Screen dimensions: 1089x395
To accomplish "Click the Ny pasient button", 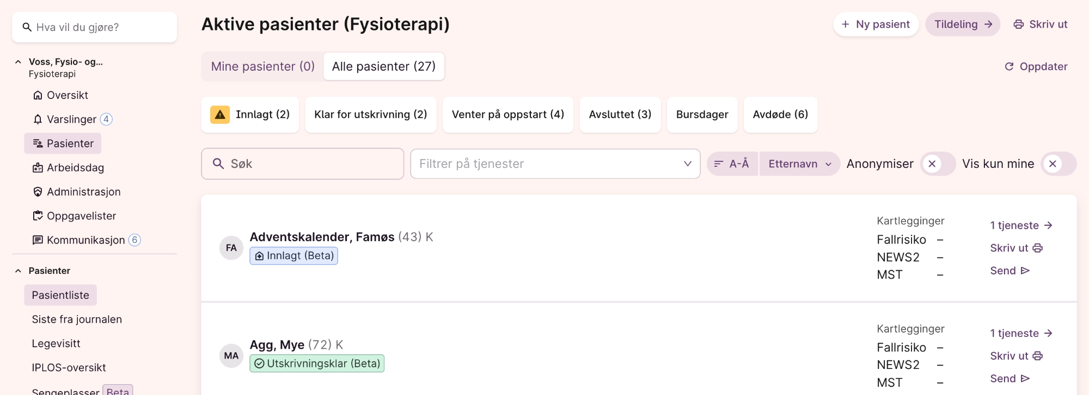I will pyautogui.click(x=876, y=24).
